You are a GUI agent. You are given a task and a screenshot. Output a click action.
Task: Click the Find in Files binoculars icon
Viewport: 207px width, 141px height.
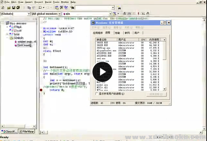click(x=119, y=7)
